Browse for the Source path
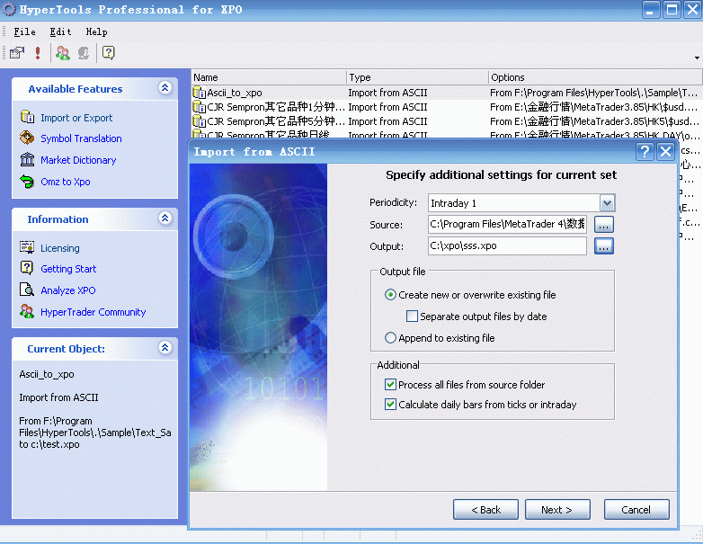The width and height of the screenshot is (703, 544). [603, 224]
